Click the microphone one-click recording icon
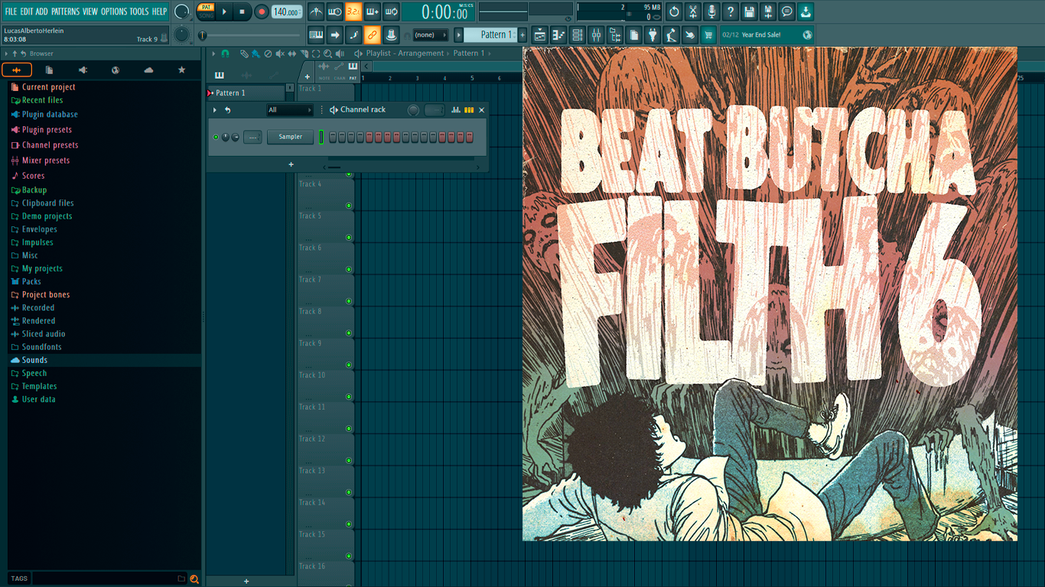This screenshot has height=587, width=1045. (x=711, y=11)
